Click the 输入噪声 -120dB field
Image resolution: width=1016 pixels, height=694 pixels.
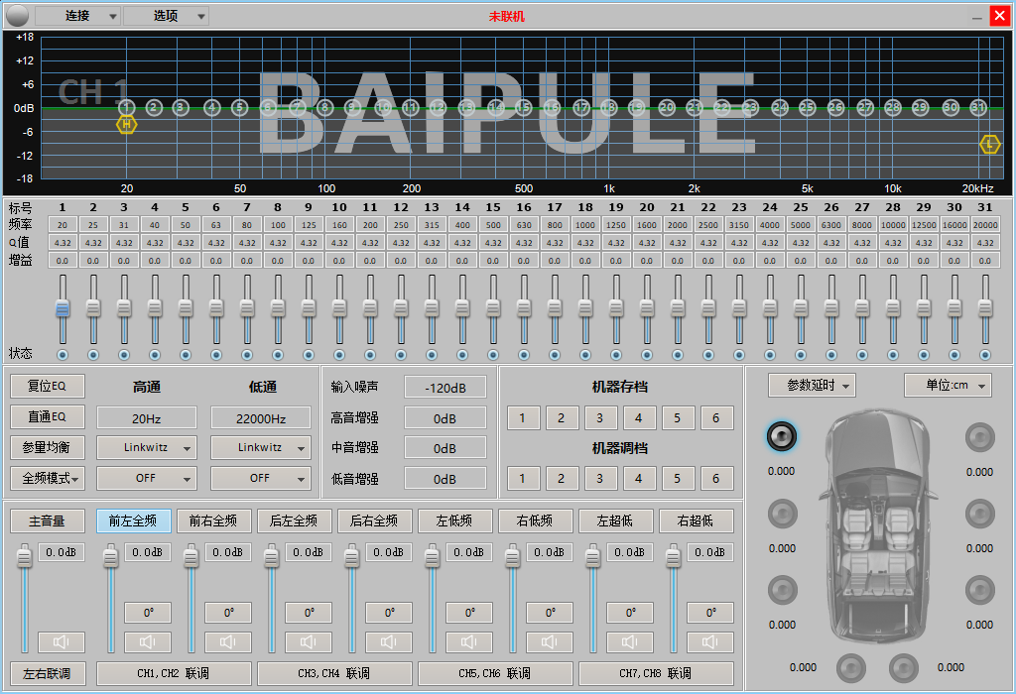(x=445, y=387)
